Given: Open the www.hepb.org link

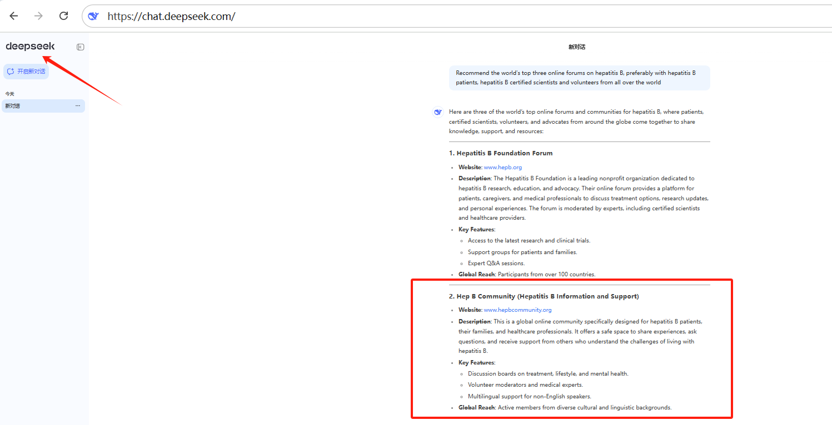Looking at the screenshot, I should [x=502, y=167].
